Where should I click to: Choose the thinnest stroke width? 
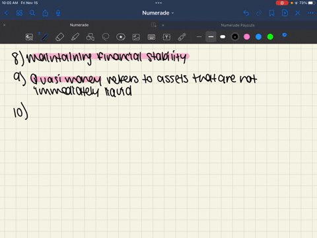click(199, 37)
